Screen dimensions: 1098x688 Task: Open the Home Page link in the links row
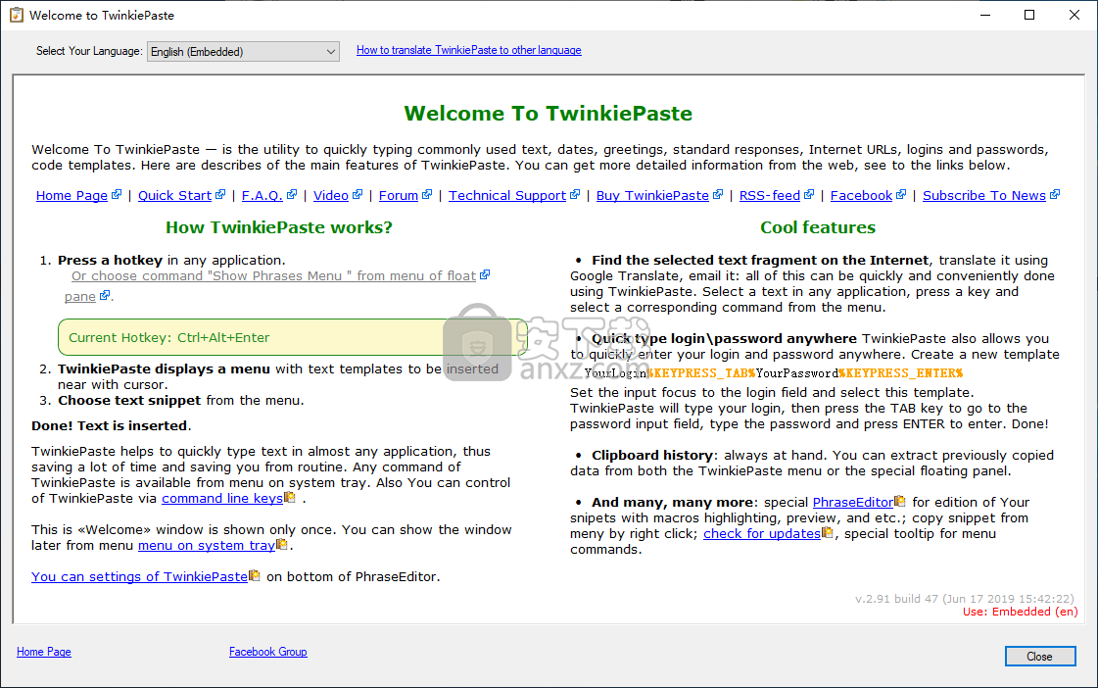72,195
